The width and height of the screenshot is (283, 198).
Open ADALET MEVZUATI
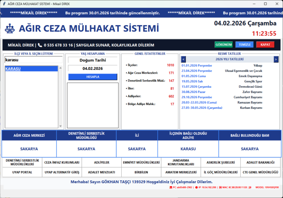click(102, 172)
